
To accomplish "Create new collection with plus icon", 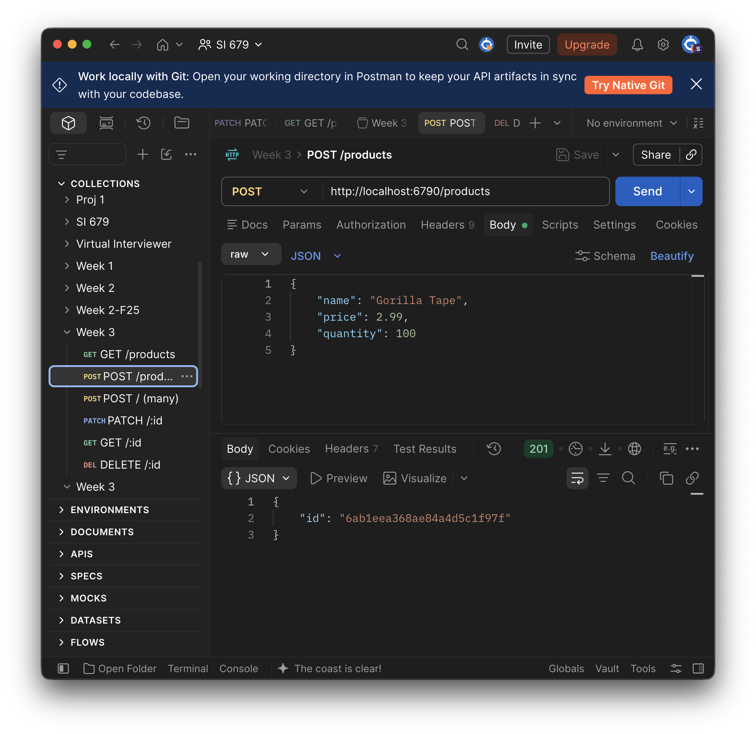I will tap(143, 154).
